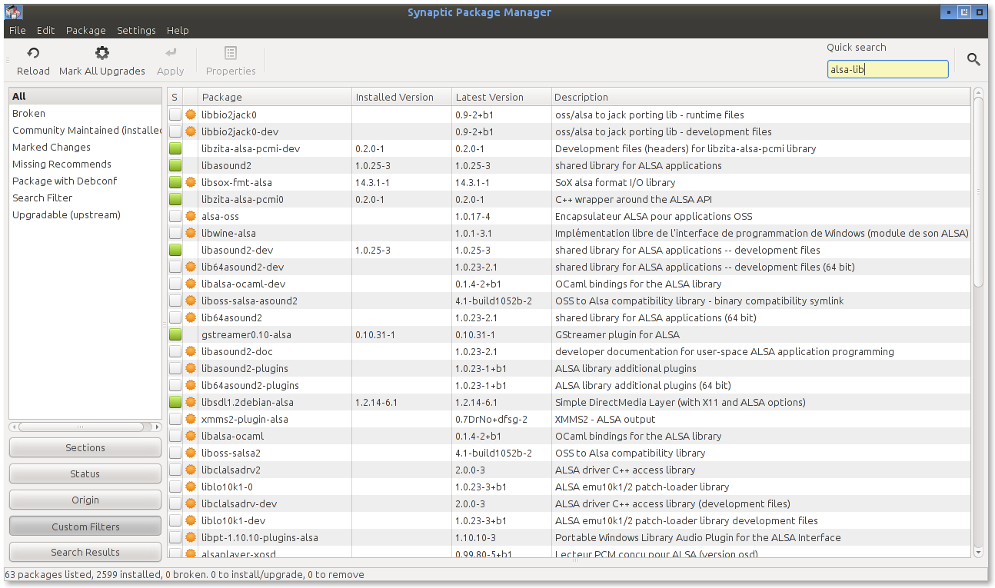Open the Settings menu

(136, 30)
